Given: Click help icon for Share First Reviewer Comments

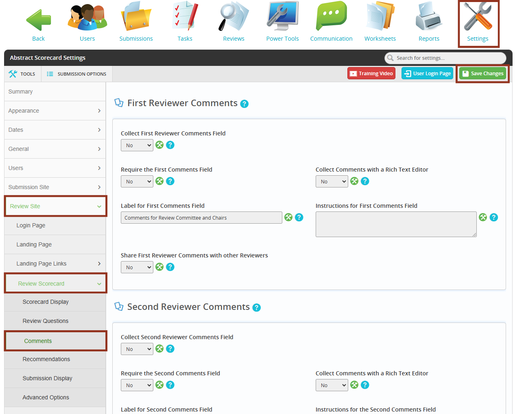Looking at the screenshot, I should coord(170,267).
